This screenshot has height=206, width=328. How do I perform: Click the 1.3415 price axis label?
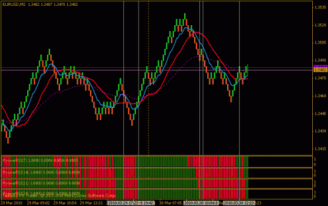click(320, 149)
